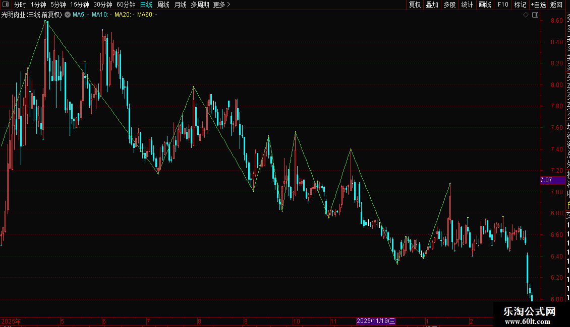Add stock via +自选 button
Viewport: 570px width, 327px height.
click(538, 5)
